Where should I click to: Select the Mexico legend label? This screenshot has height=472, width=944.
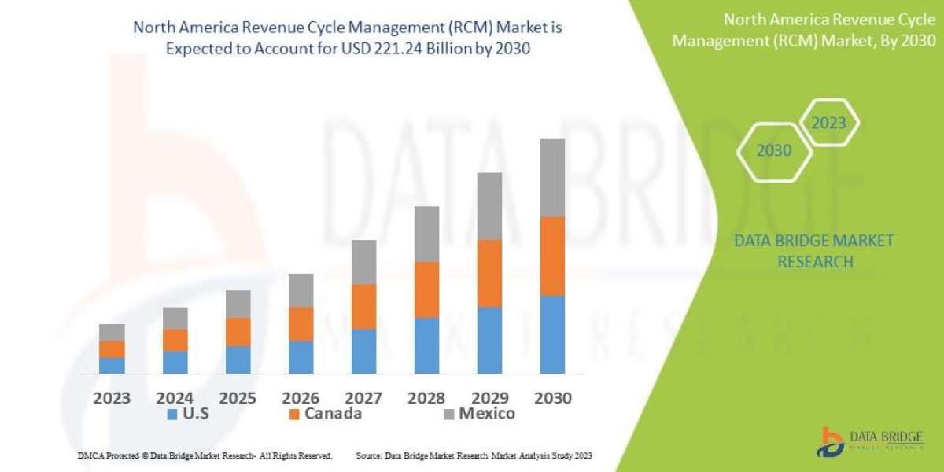(x=487, y=414)
